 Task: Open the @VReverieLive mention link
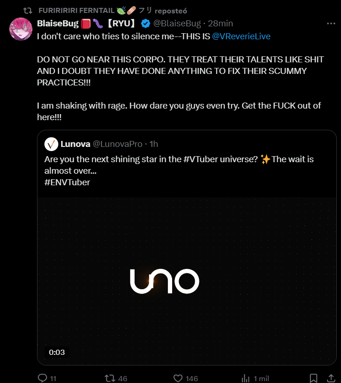pos(241,36)
